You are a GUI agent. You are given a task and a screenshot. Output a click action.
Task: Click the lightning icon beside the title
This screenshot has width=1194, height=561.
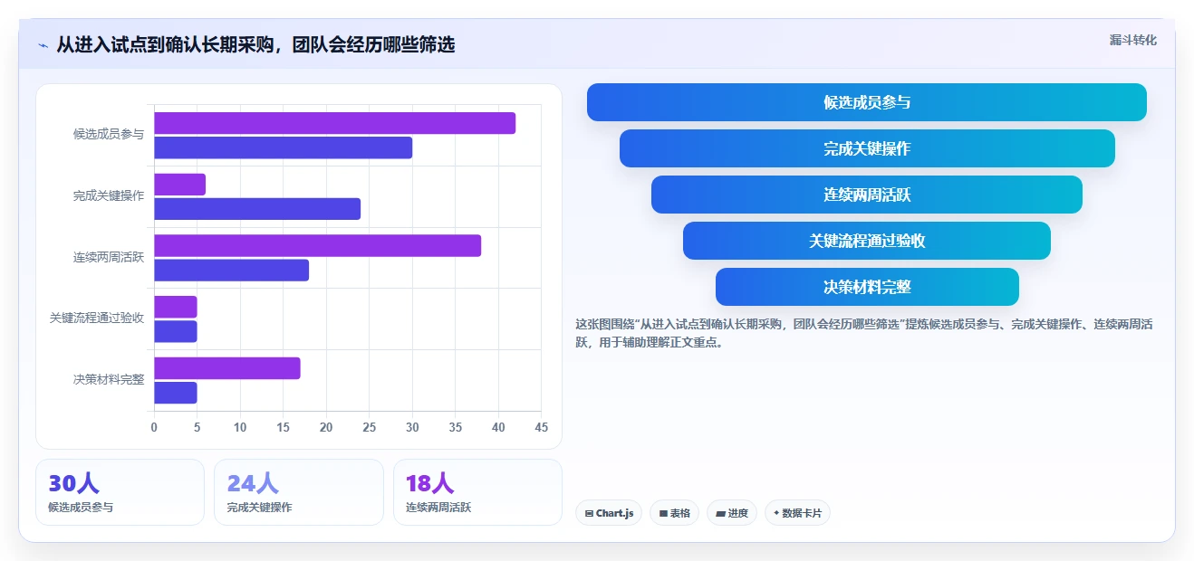coord(43,45)
